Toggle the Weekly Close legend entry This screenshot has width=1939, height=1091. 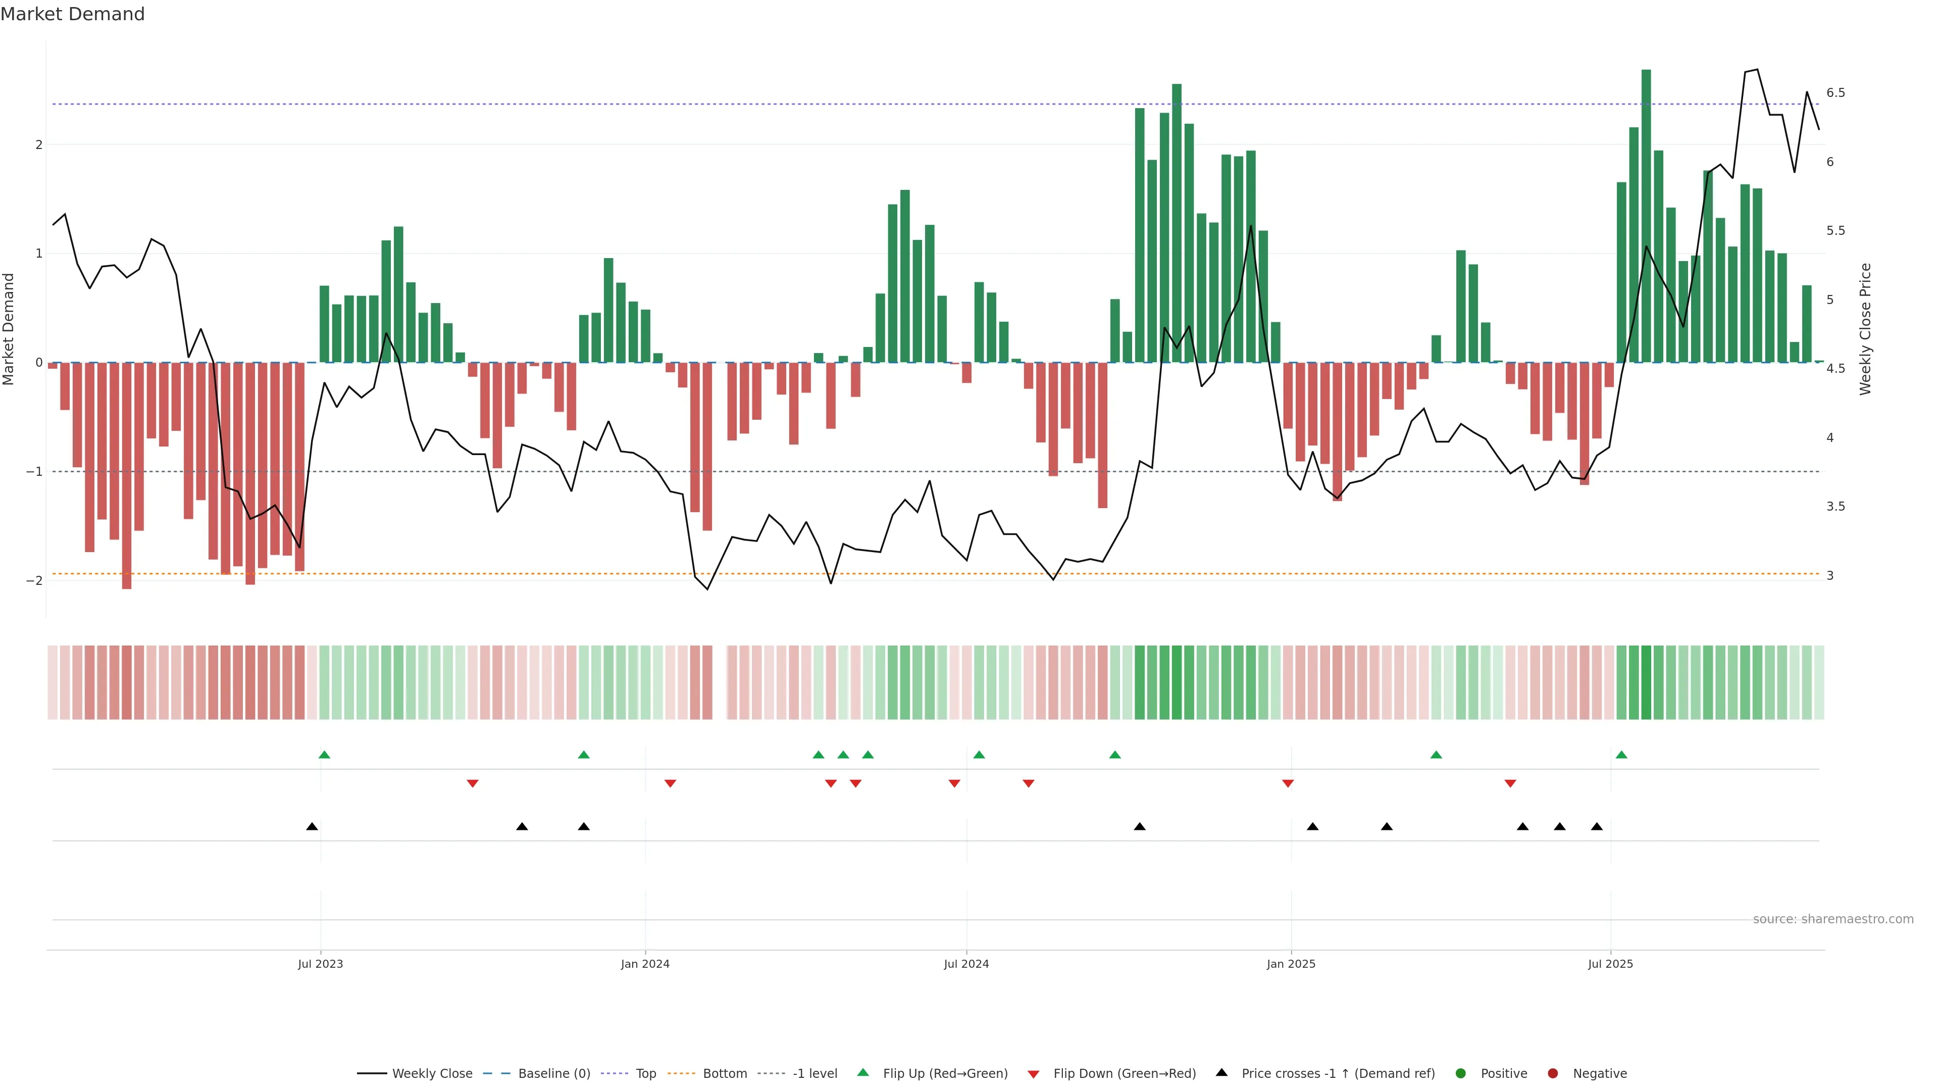[432, 1073]
